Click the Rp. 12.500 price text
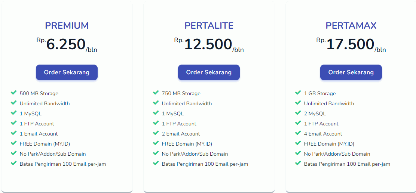This screenshot has height=193, width=416. point(208,45)
